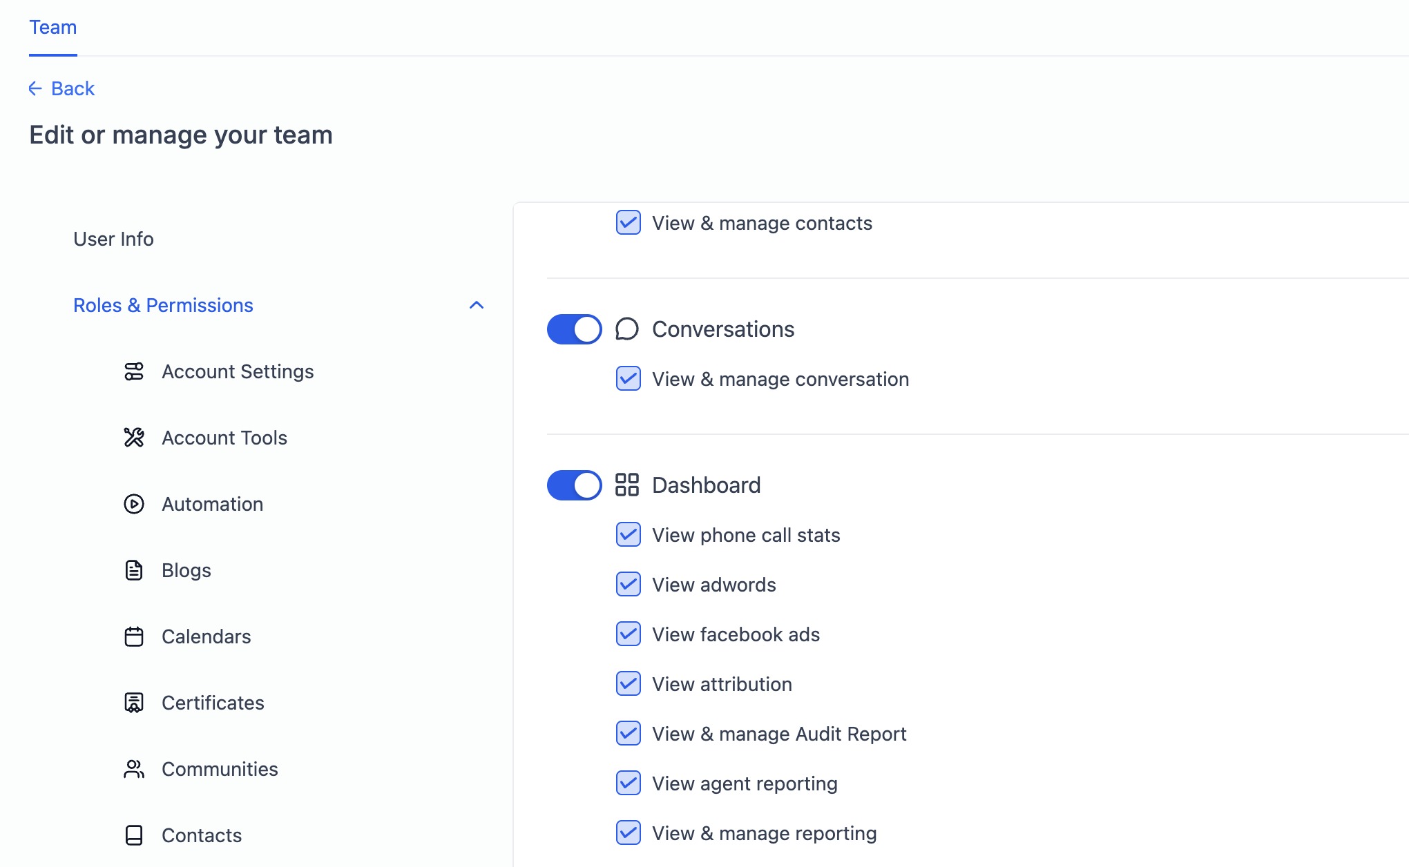
Task: Click the Account Settings sliders icon
Action: [x=134, y=371]
